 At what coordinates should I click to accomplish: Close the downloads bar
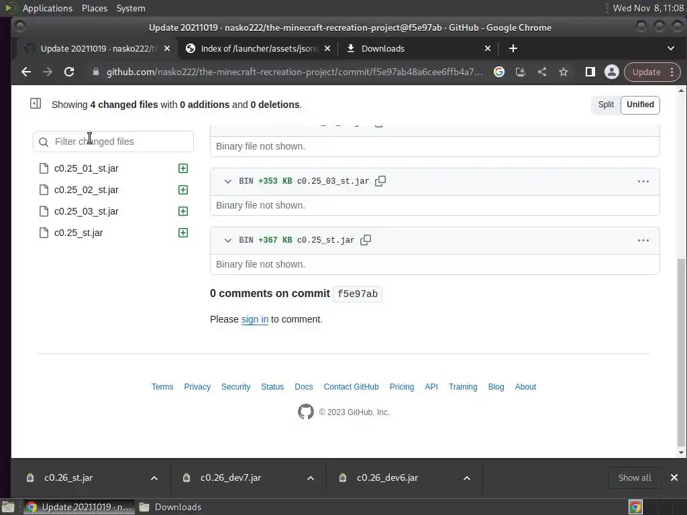(674, 477)
